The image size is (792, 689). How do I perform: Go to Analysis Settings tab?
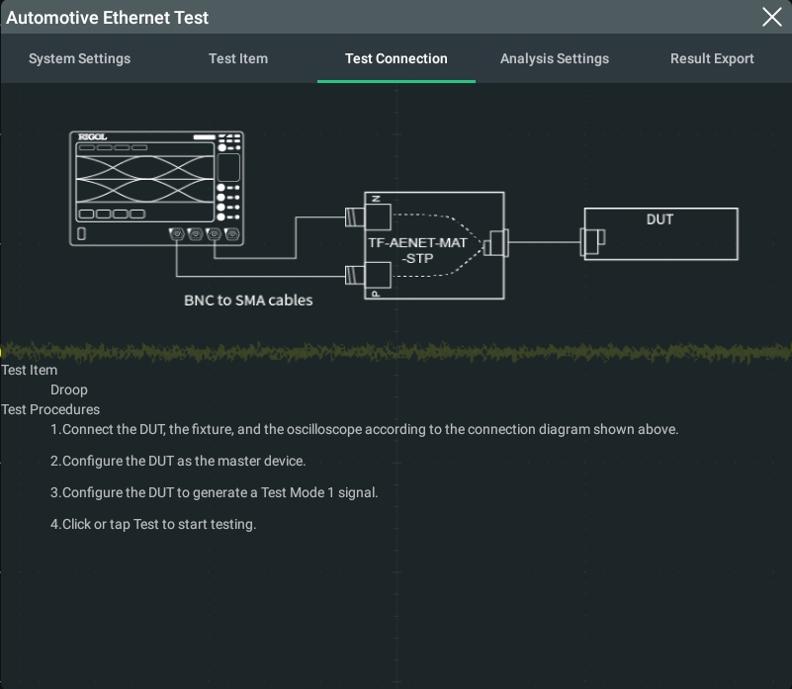(554, 58)
